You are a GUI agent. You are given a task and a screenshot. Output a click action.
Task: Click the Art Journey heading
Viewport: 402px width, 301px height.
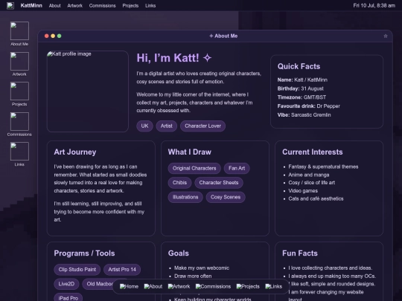click(x=75, y=152)
